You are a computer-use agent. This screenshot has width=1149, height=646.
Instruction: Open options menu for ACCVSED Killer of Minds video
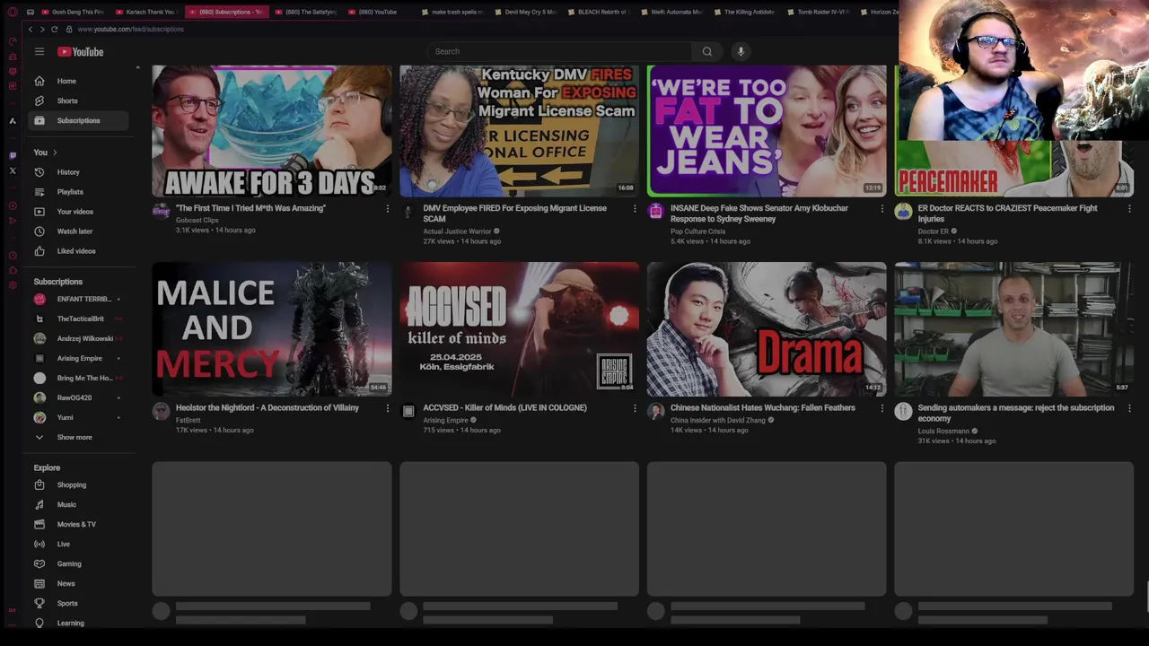coord(635,408)
